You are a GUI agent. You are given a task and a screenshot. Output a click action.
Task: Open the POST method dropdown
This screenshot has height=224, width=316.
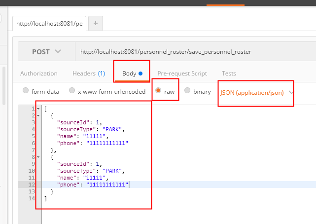click(x=46, y=52)
